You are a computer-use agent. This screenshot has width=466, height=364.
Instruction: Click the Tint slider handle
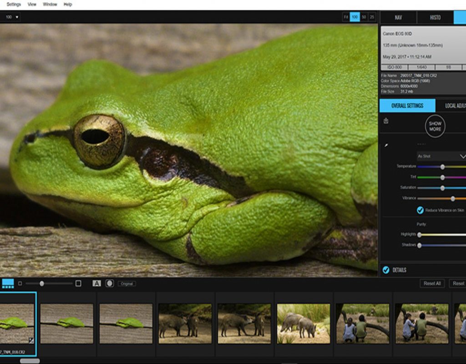[x=442, y=177]
